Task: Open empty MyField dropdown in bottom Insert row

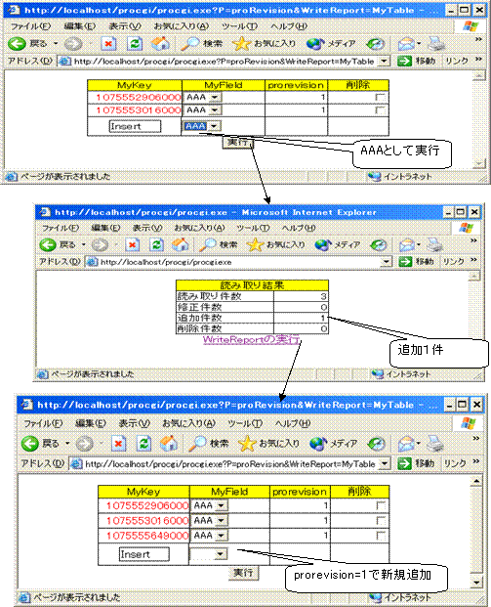Action: click(221, 554)
